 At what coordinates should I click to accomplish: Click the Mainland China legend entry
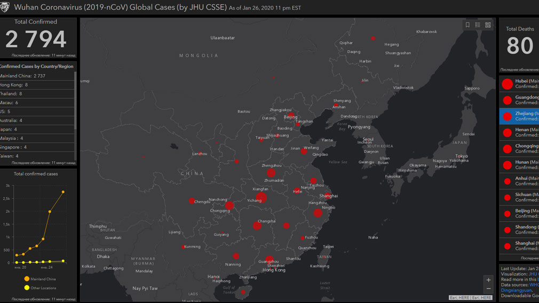(40, 279)
